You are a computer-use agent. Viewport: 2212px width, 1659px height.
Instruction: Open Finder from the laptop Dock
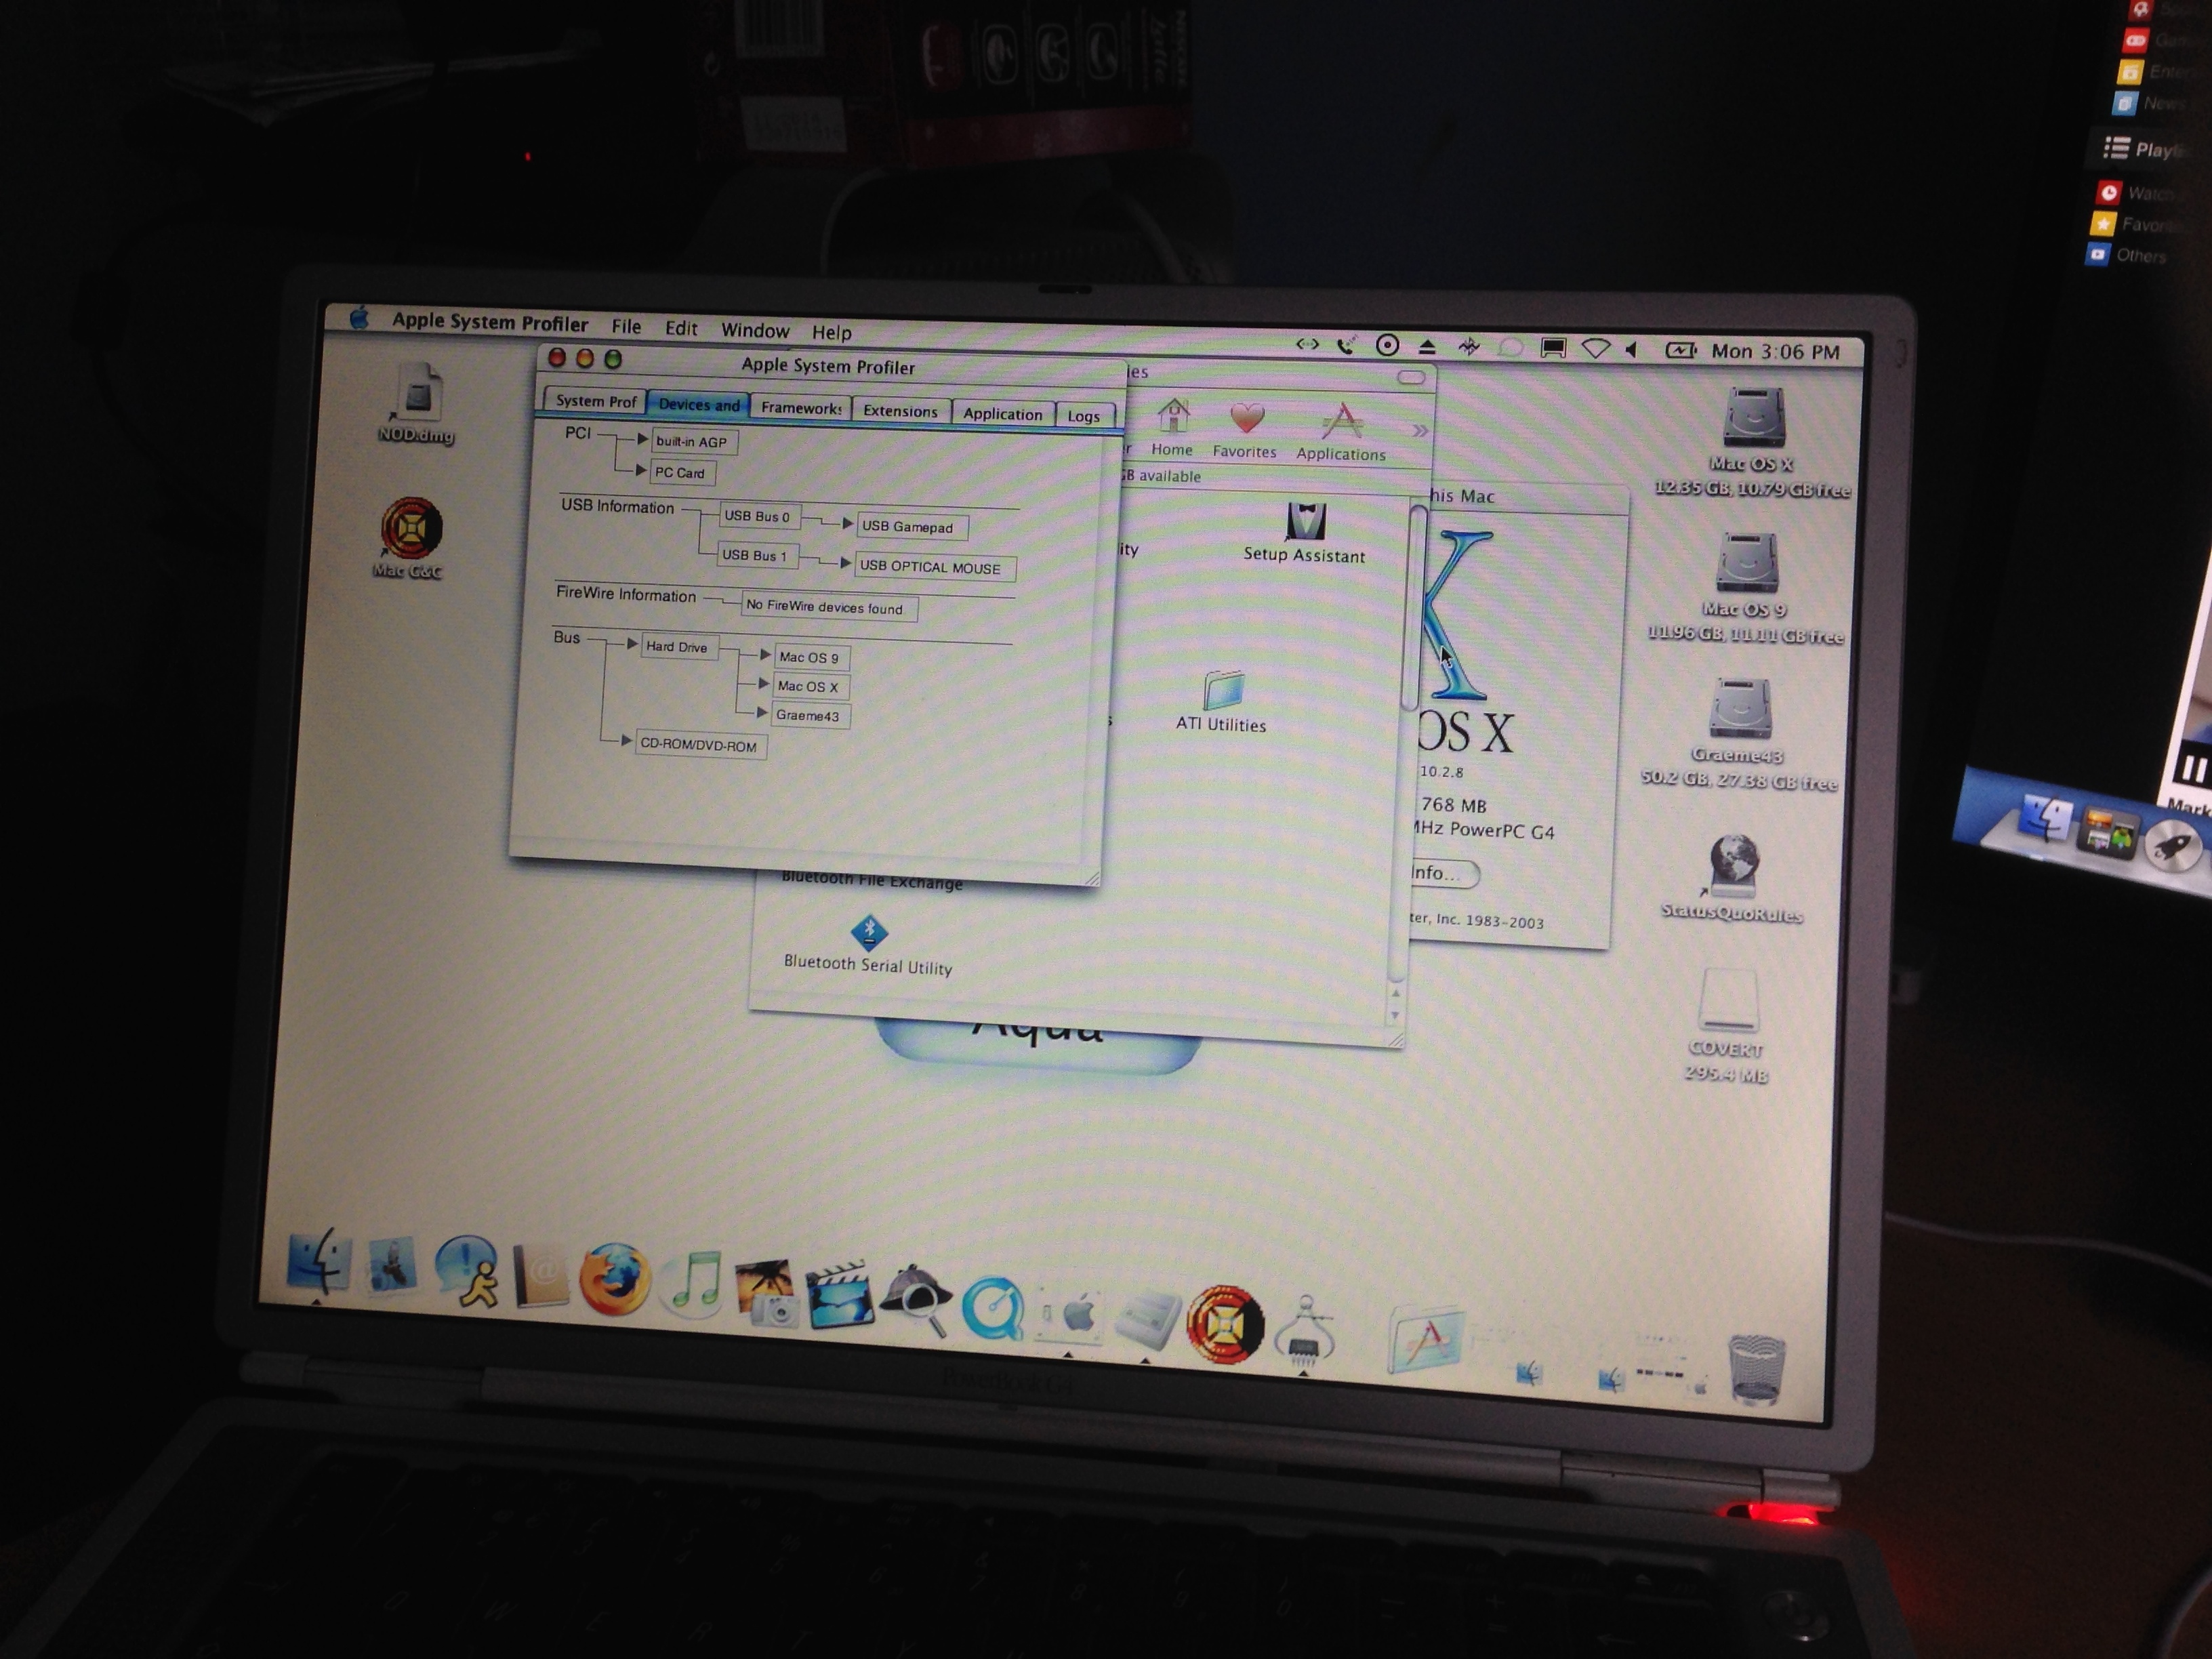318,1262
